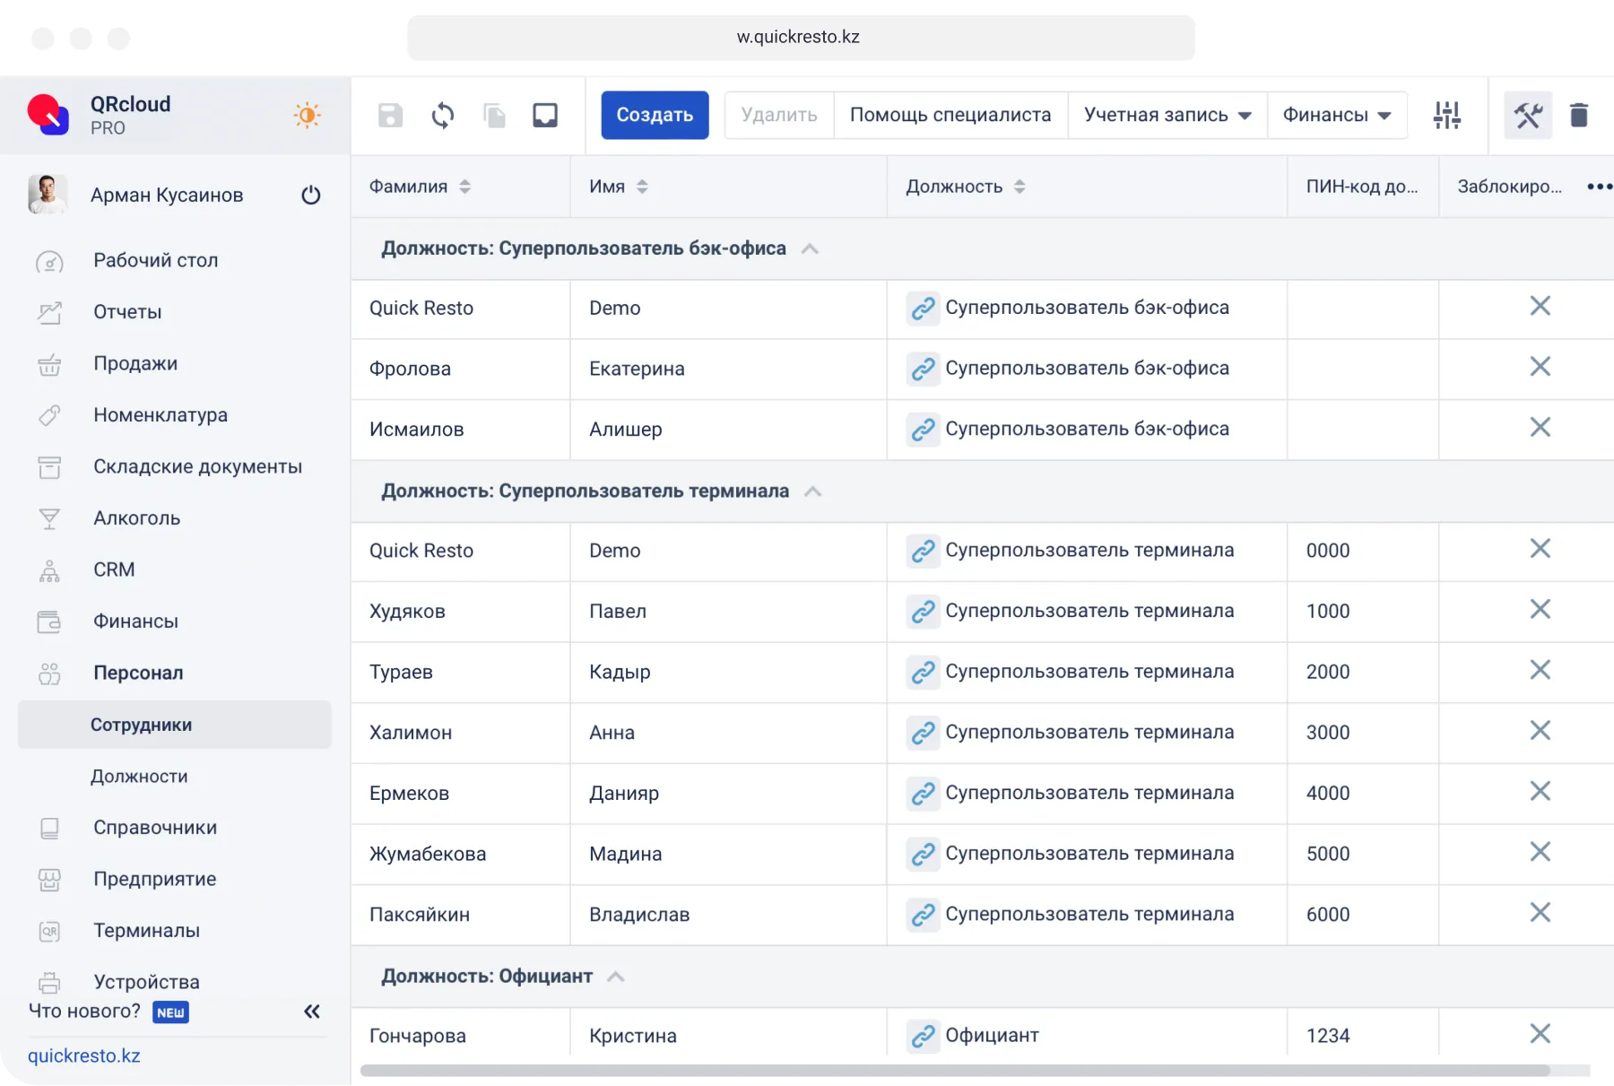Click the copy record icon
Viewport: 1614px width, 1086px height.
coord(494,116)
